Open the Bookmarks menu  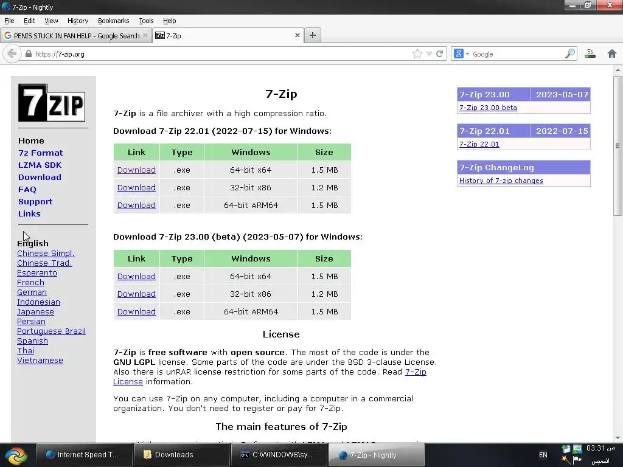[x=114, y=21]
